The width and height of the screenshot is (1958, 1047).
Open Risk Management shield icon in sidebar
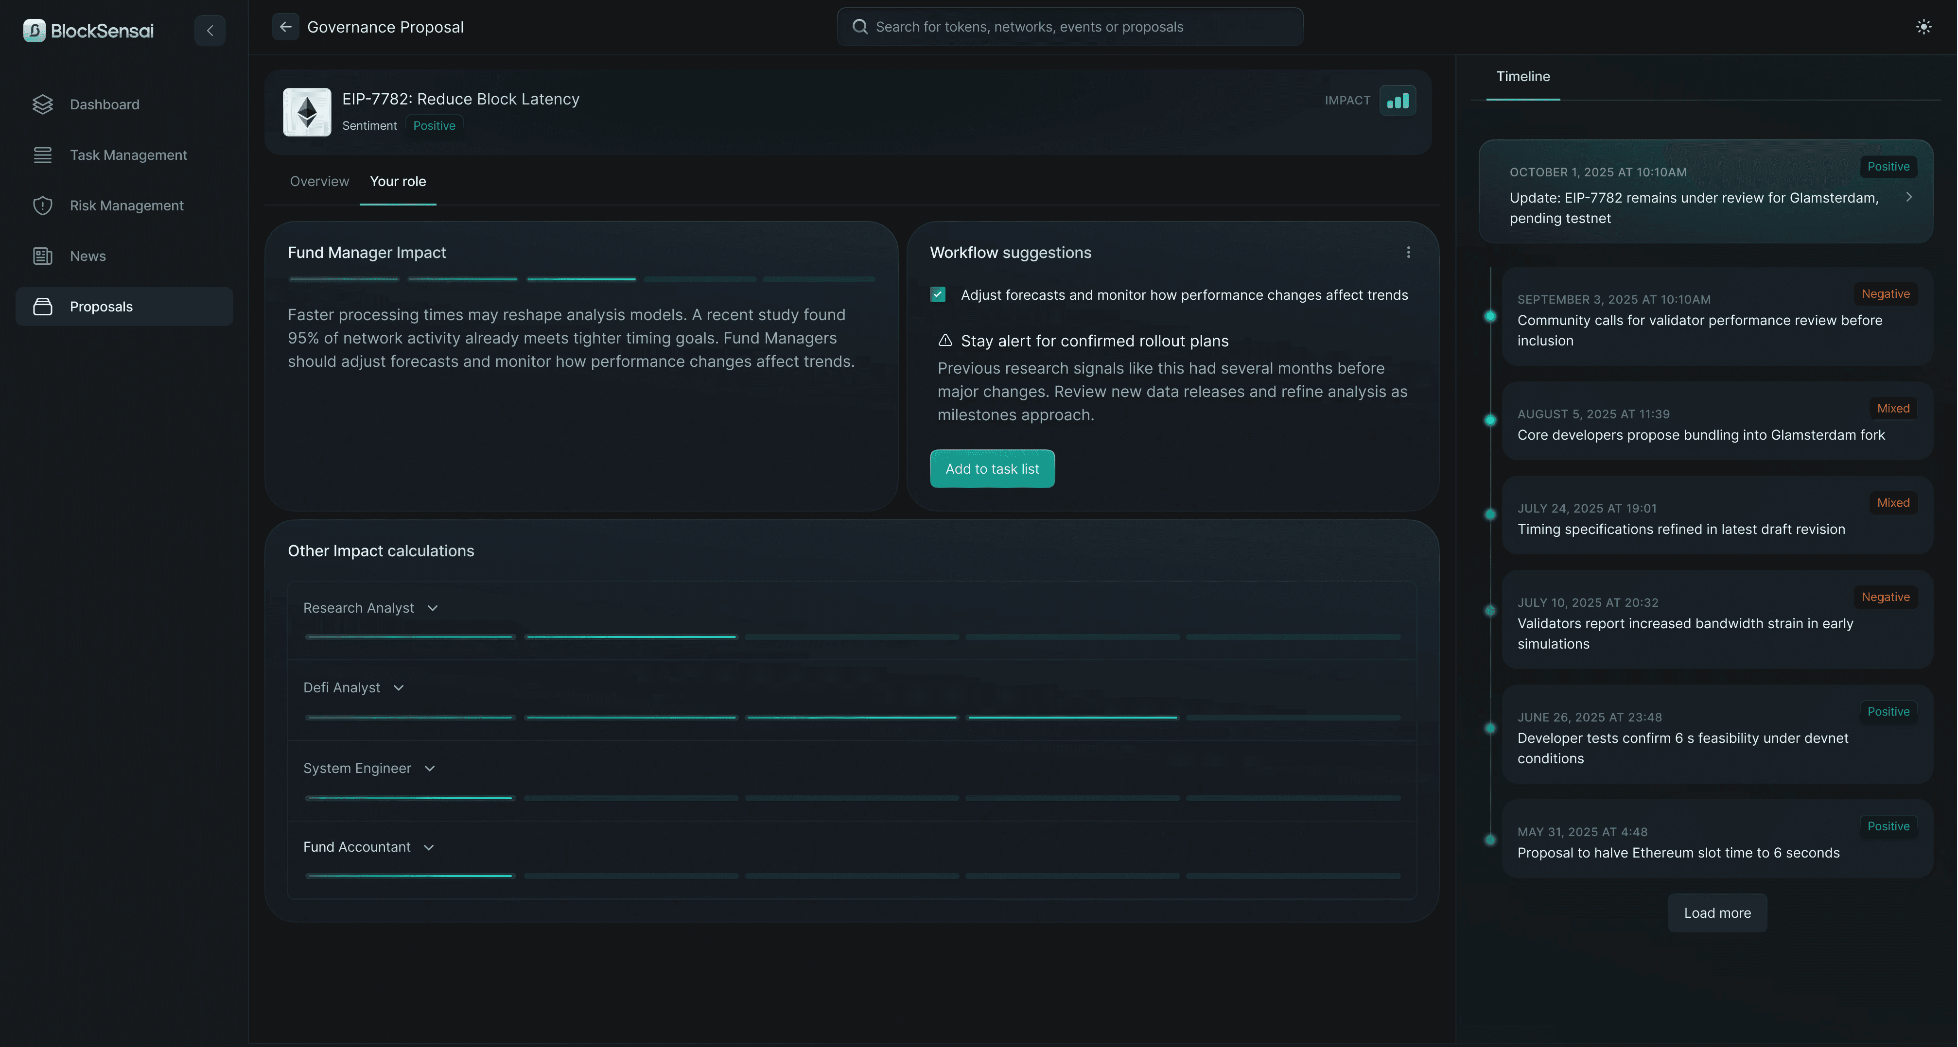(43, 205)
